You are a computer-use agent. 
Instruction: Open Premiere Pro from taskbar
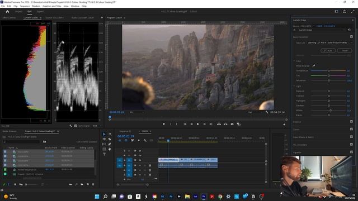(204, 197)
